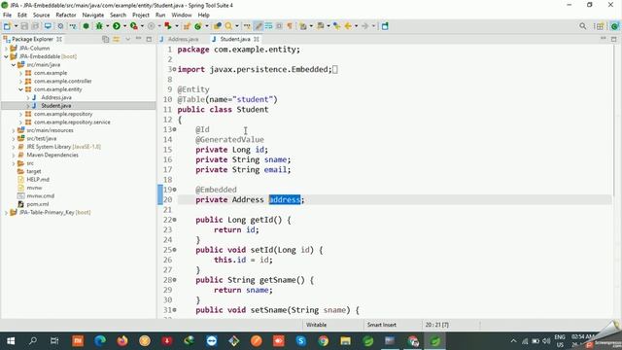622x350 pixels.
Task: Open the Run dropdown arrow
Action: tap(124, 26)
